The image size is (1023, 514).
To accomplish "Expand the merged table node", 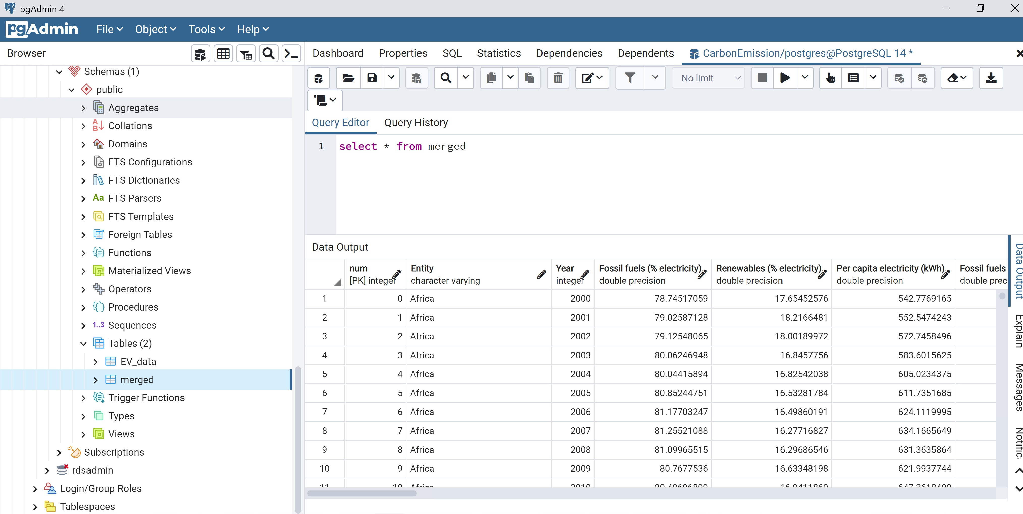I will click(95, 380).
